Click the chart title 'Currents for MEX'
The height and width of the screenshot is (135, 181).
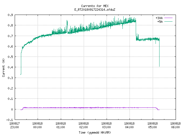point(95,6)
